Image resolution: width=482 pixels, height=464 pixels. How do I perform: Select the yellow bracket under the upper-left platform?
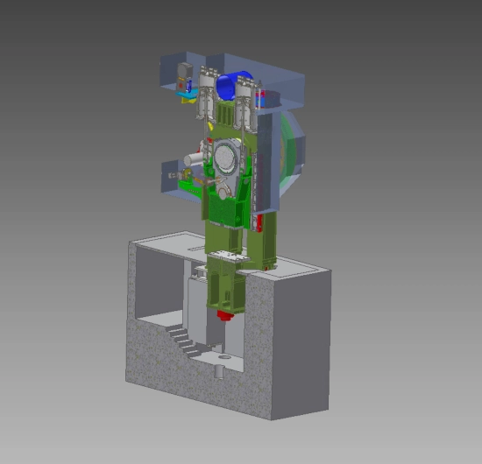click(x=188, y=100)
